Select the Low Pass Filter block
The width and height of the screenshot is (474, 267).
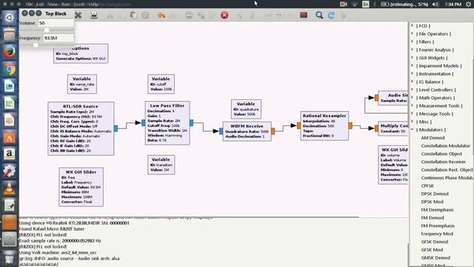[167, 123]
